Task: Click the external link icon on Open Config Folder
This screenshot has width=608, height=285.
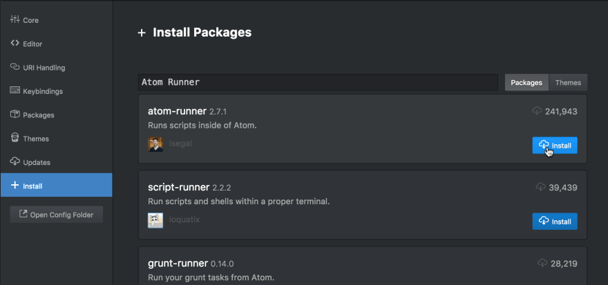Action: click(23, 214)
